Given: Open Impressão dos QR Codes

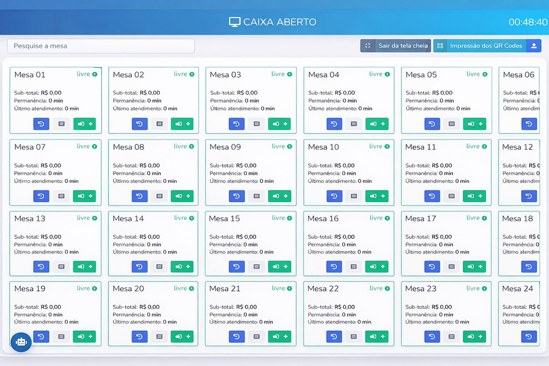Looking at the screenshot, I should [x=480, y=46].
